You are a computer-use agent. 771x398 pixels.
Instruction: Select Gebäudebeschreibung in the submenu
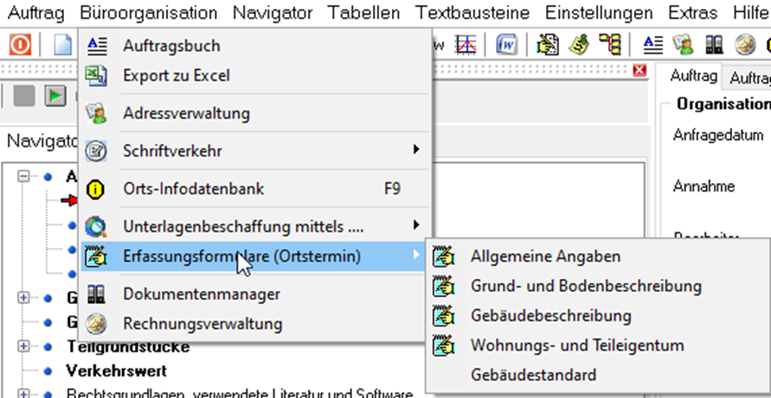550,315
